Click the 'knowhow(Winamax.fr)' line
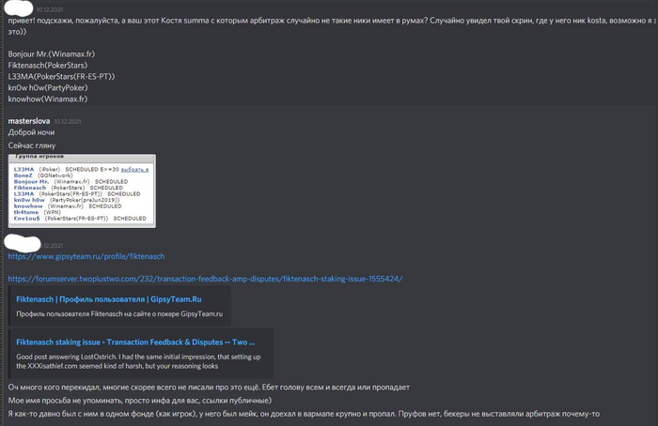Image resolution: width=658 pixels, height=426 pixels. (x=48, y=99)
